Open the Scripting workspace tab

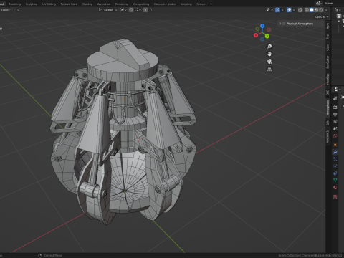(186, 4)
